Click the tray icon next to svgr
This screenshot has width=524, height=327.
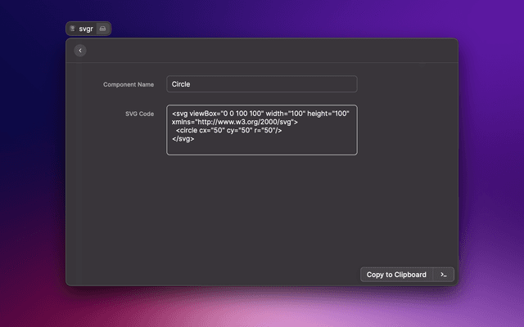pos(102,29)
